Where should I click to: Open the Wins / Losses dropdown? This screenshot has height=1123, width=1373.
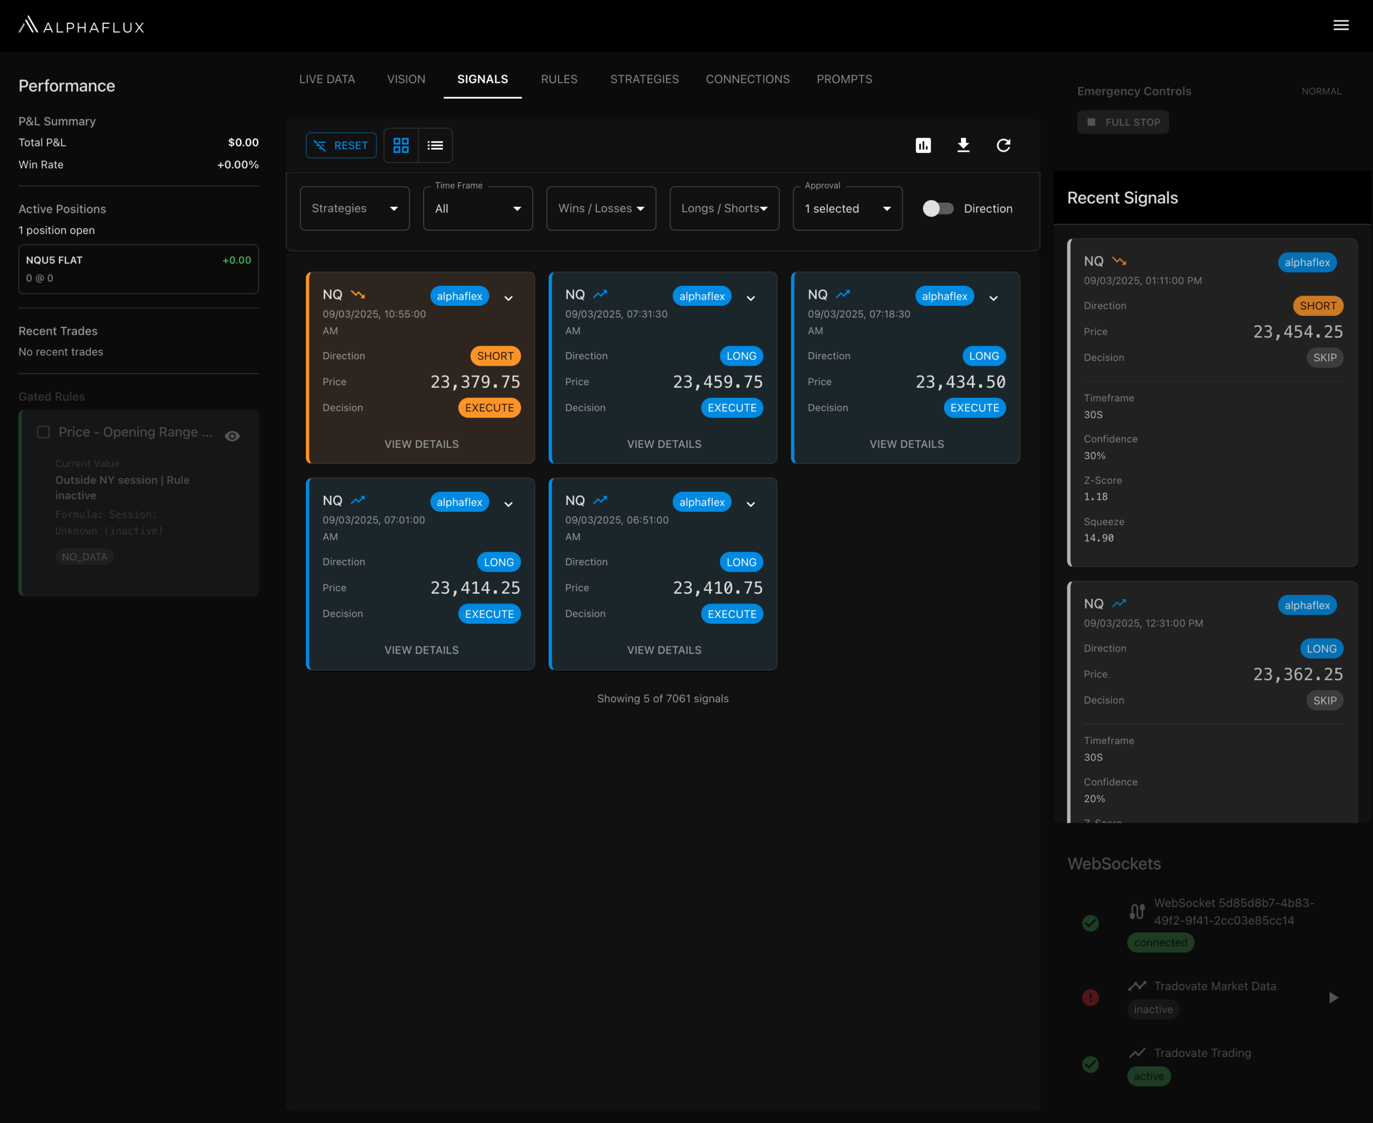pos(601,208)
